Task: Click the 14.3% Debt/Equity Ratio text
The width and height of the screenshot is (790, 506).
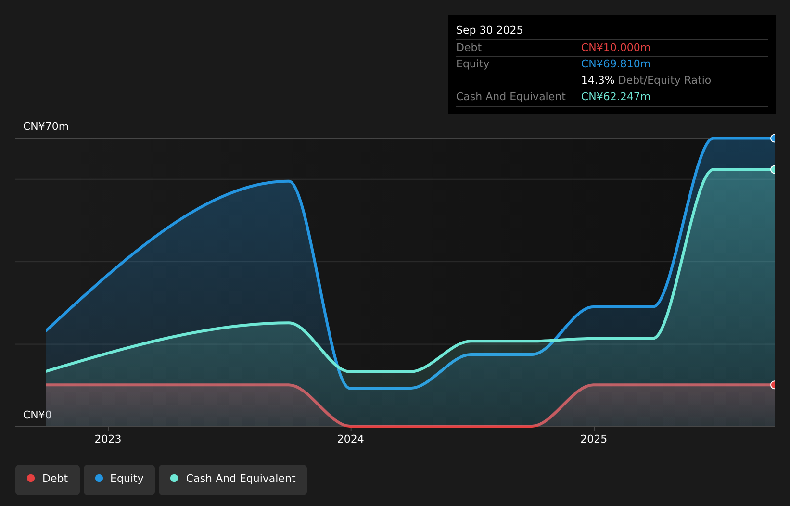Action: pyautogui.click(x=646, y=80)
